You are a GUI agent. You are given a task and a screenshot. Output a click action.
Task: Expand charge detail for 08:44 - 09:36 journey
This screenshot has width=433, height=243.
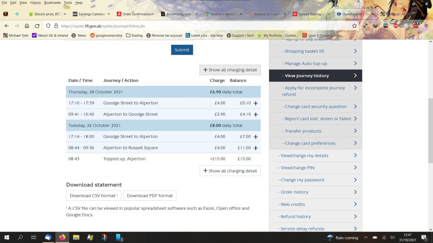click(256, 148)
